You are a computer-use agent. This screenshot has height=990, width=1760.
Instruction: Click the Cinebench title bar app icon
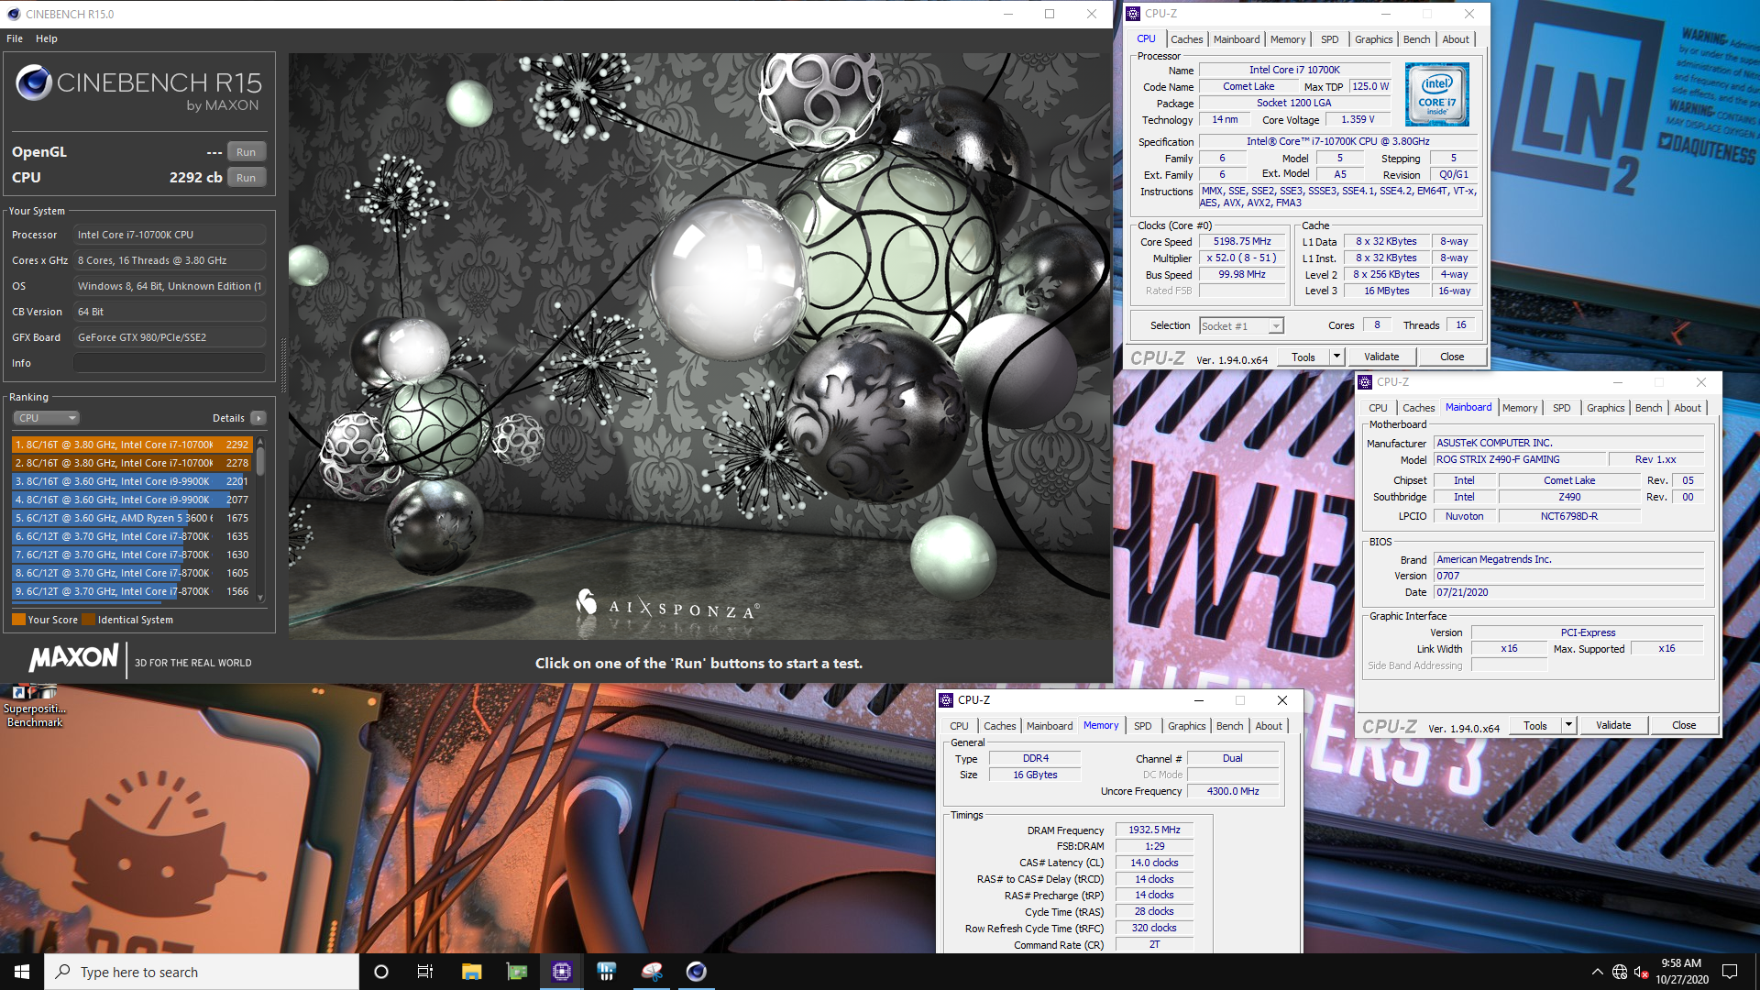pos(13,14)
